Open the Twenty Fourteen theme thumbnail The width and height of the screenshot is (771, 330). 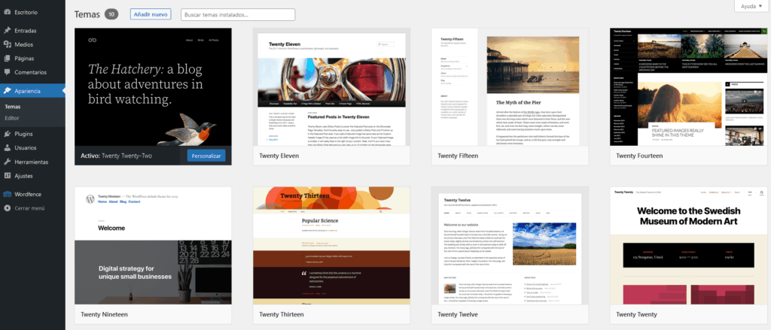[x=688, y=87]
